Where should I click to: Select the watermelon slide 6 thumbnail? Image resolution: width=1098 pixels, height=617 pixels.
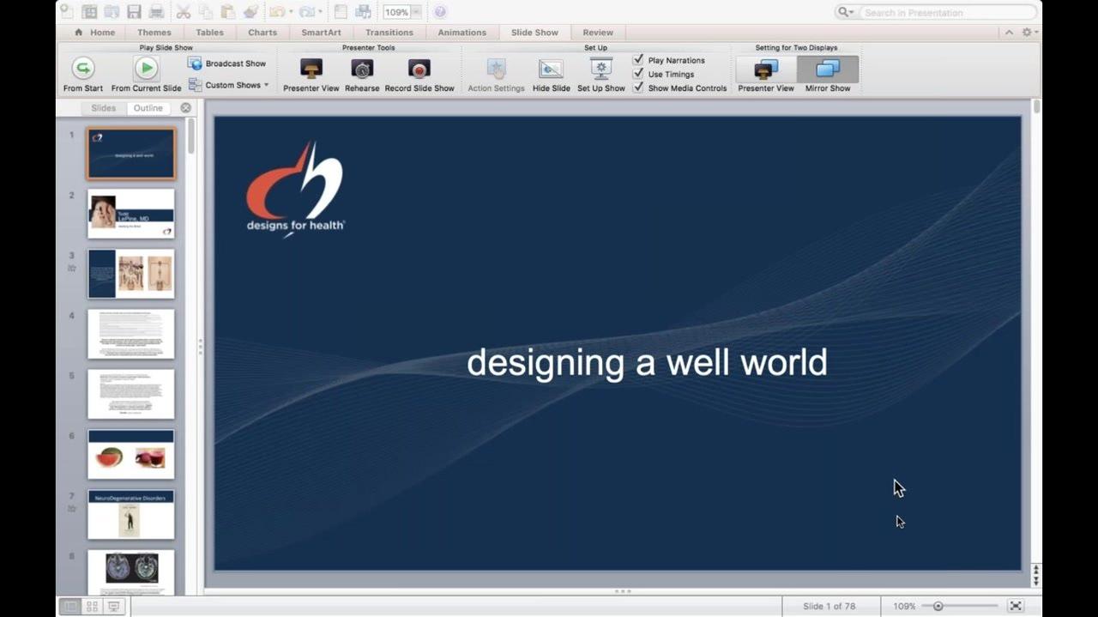tap(130, 454)
